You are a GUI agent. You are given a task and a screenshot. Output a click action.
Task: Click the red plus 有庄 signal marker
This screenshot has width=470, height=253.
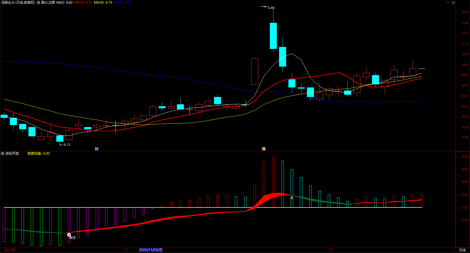(x=69, y=235)
